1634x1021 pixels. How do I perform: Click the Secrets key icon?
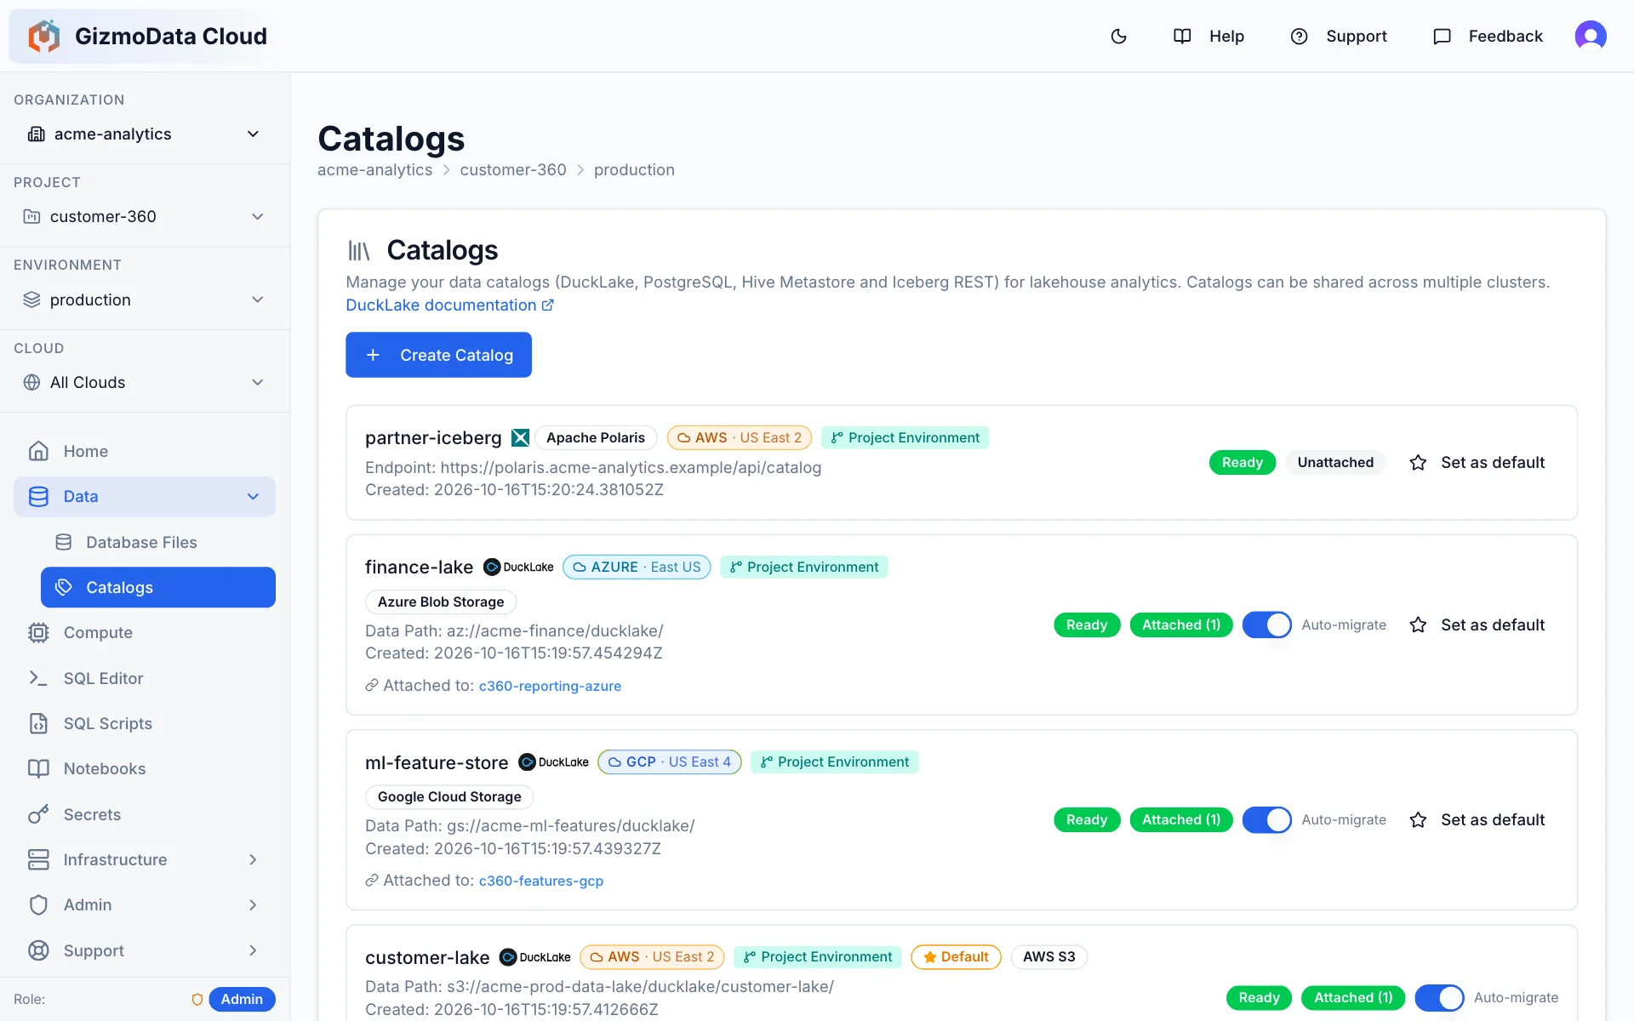(x=38, y=814)
